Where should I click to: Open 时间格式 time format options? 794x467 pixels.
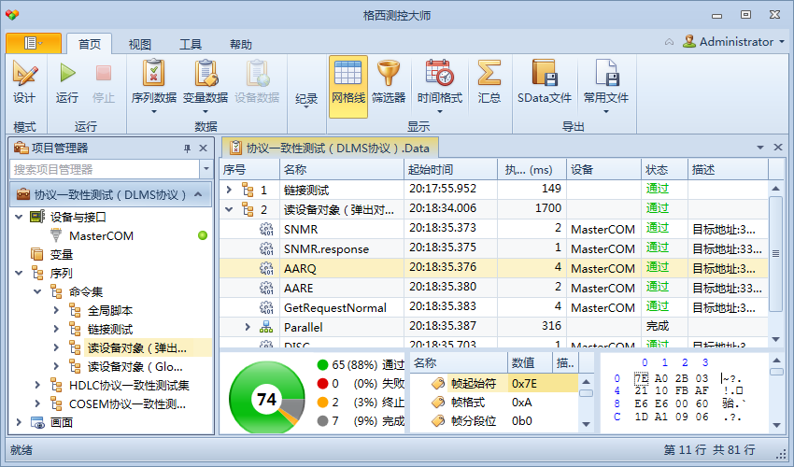tap(440, 86)
